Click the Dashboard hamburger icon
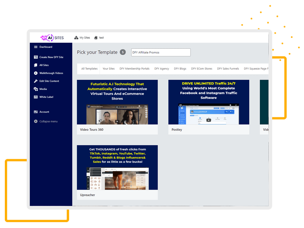This screenshot has height=228, width=304. 36,47
